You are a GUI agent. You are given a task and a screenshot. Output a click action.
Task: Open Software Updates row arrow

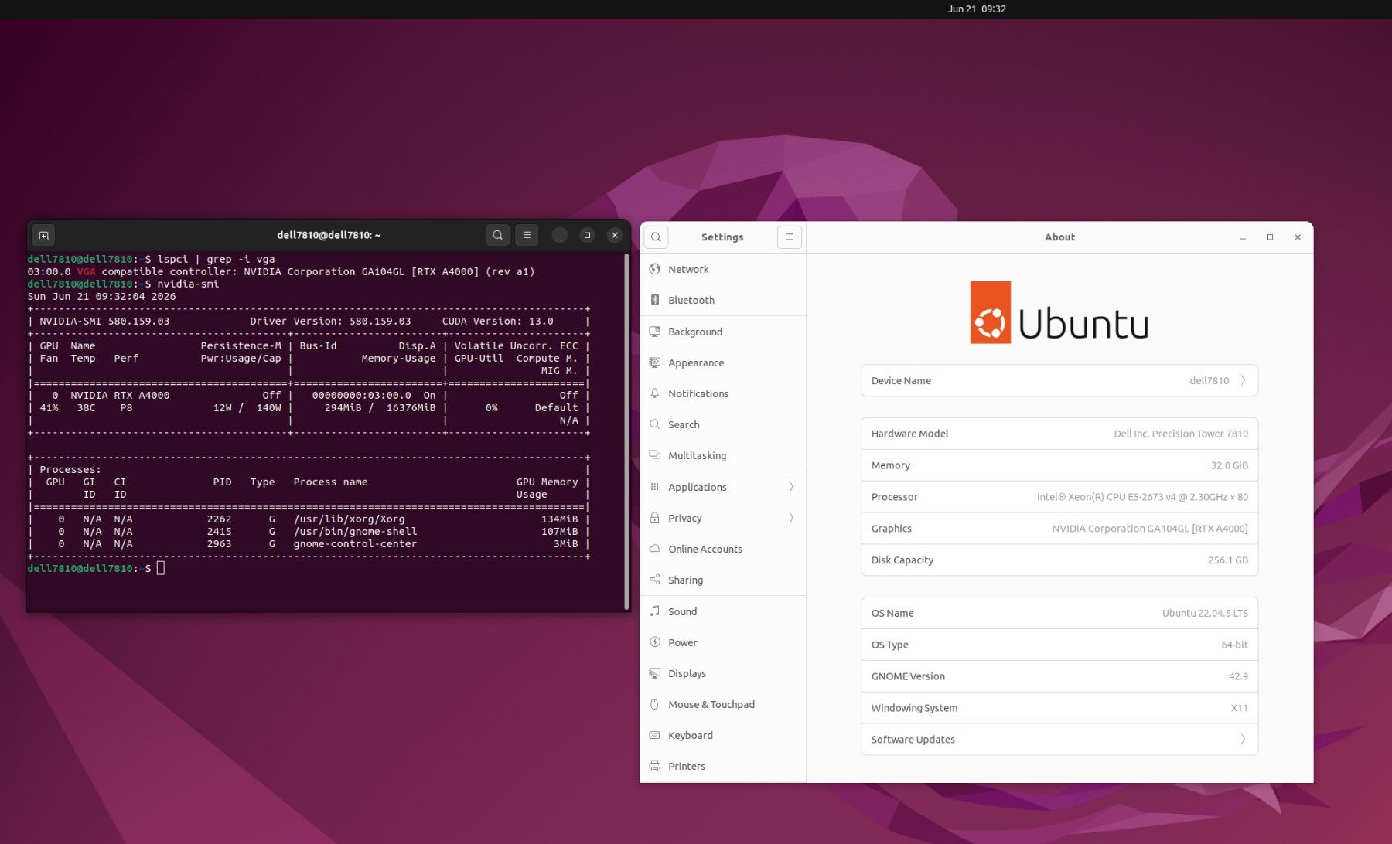[x=1243, y=739]
